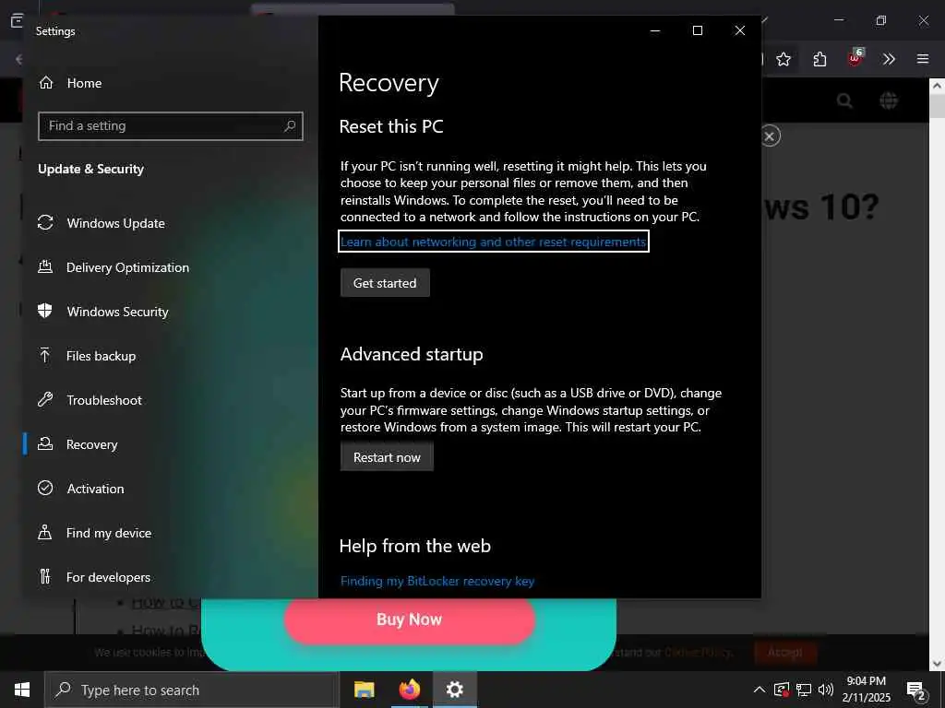Select Recovery in sidebar
This screenshot has height=708, width=945.
[91, 444]
